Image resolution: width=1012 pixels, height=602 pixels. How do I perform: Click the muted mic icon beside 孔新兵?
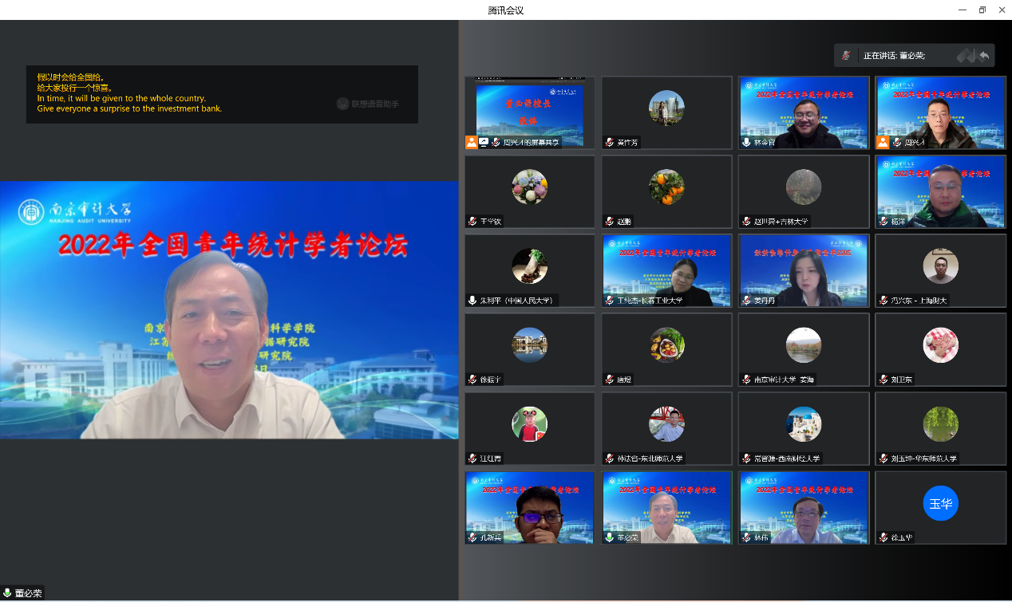pyautogui.click(x=472, y=537)
